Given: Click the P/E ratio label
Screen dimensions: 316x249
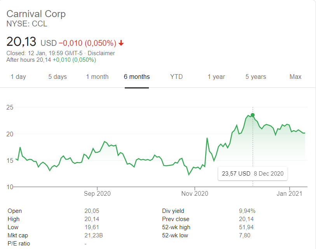Looking at the screenshot, I should click(x=19, y=244).
